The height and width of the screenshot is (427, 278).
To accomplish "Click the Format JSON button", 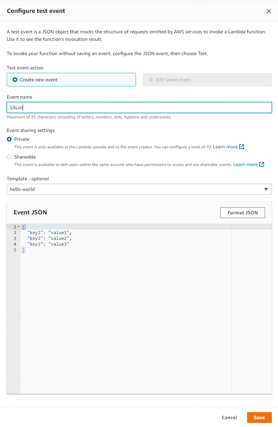I will [242, 212].
